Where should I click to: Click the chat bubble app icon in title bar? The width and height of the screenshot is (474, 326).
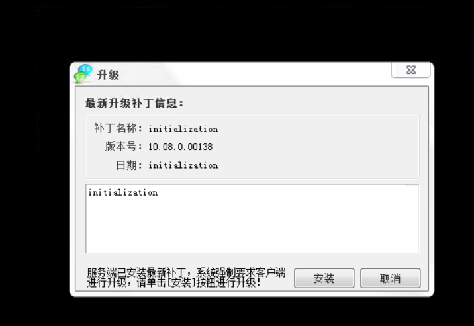[x=83, y=73]
